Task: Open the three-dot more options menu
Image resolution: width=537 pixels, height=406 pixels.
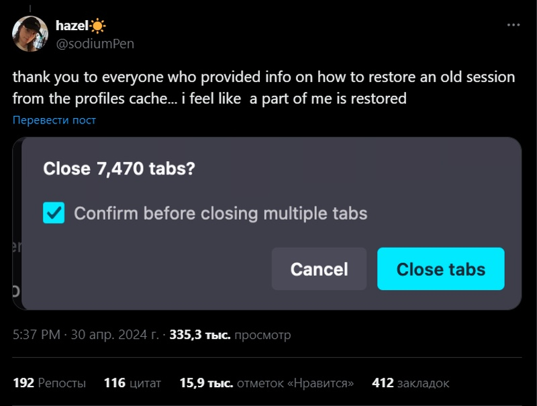Action: coord(513,25)
